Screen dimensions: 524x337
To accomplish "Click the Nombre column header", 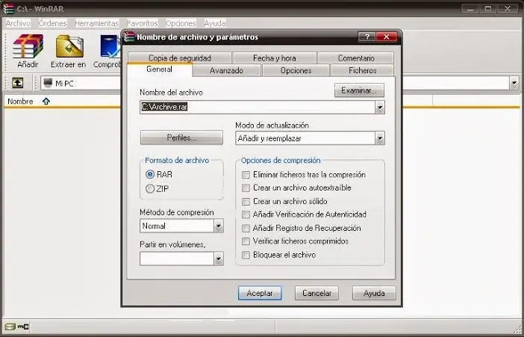I will (20, 101).
